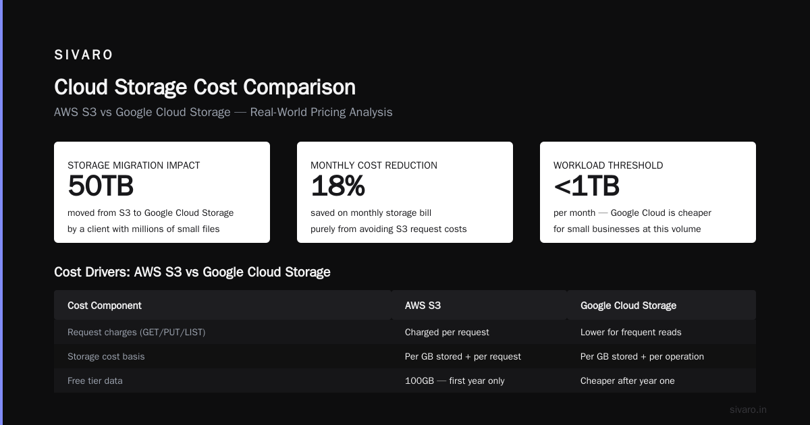Click 'Per GB stored + per request' cell
The width and height of the screenshot is (810, 425).
point(463,356)
